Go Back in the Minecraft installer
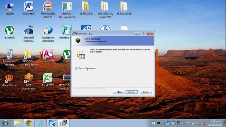This screenshot has height=127, width=226. pos(119,92)
